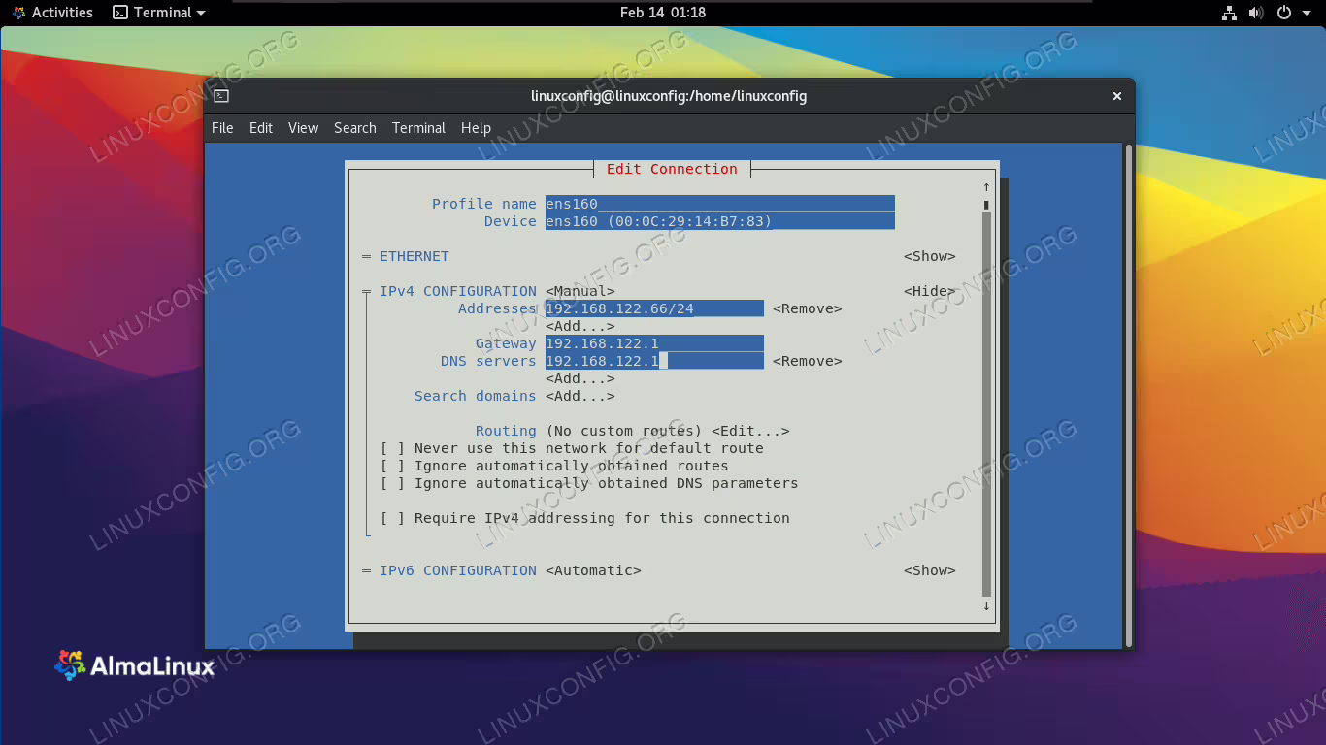Viewport: 1326px width, 745px height.
Task: Open the network status icon in the top bar
Action: coord(1229,13)
